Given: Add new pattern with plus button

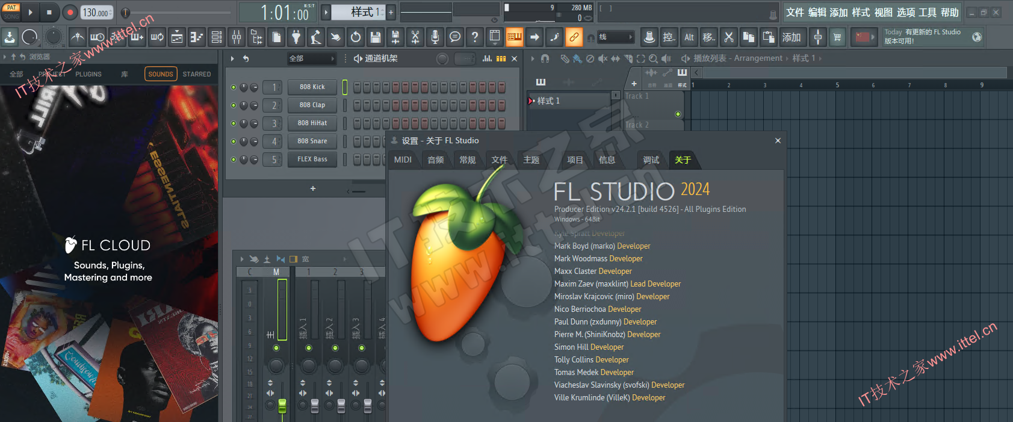Looking at the screenshot, I should pos(391,12).
